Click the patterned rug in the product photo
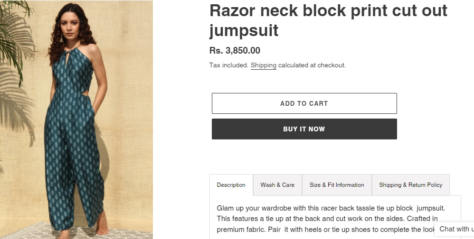This screenshot has width=474, height=239. coord(28,231)
